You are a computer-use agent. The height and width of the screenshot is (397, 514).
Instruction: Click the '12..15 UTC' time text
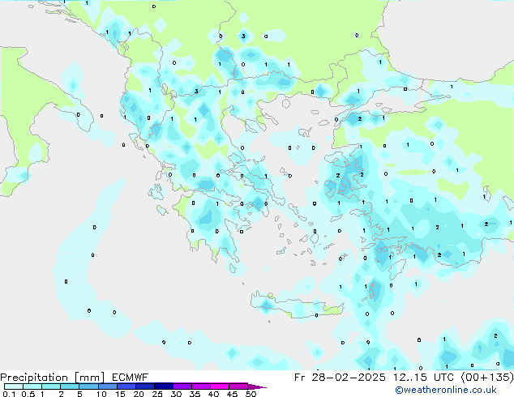pyautogui.click(x=424, y=378)
